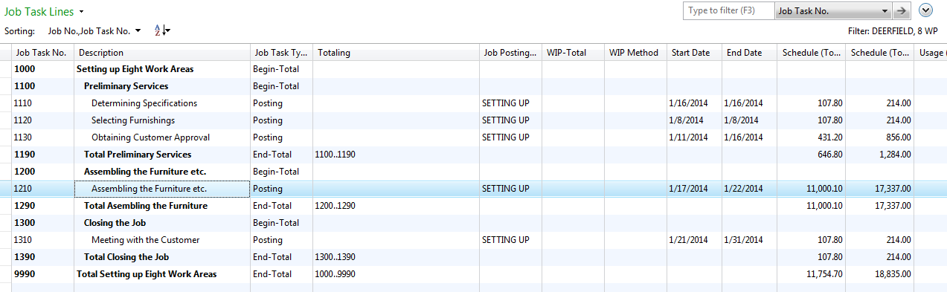Click the Start Date column header
The width and height of the screenshot is (947, 292).
pyautogui.click(x=694, y=53)
